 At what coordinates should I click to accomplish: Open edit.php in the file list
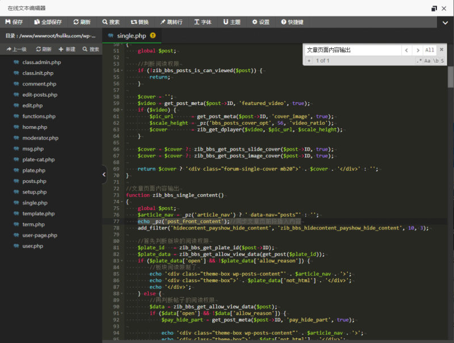click(x=32, y=106)
